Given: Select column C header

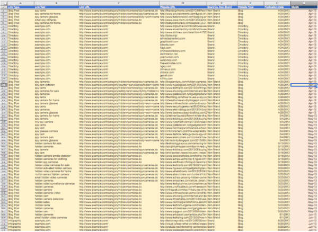Looking at the screenshot, I should [119, 3].
